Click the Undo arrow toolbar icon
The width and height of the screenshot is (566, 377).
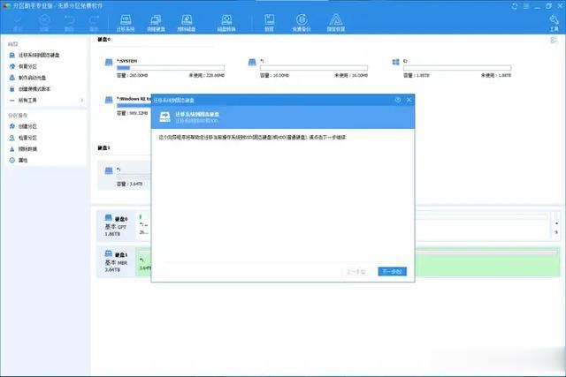[69, 23]
